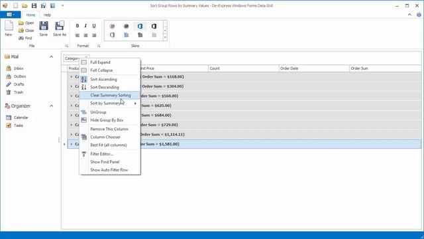Collapse the Mail navigation group
The height and width of the screenshot is (239, 424).
coord(52,56)
